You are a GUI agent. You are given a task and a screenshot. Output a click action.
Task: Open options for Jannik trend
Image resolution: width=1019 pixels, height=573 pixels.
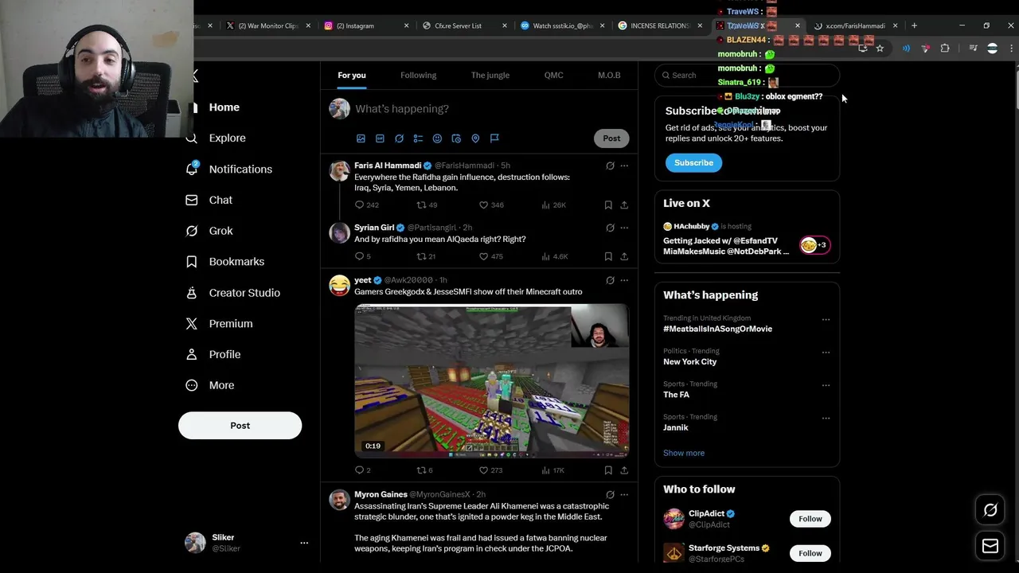[x=826, y=418]
